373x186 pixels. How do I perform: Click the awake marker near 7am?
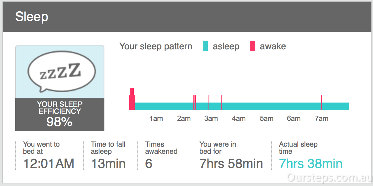click(321, 103)
